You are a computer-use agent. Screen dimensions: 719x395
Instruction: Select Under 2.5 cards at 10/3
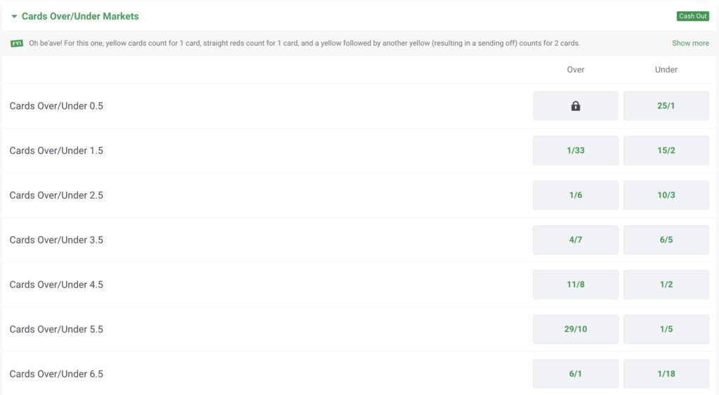coord(666,195)
